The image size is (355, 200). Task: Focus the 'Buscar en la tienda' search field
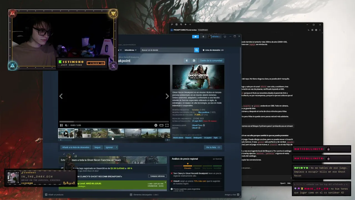click(x=167, y=50)
